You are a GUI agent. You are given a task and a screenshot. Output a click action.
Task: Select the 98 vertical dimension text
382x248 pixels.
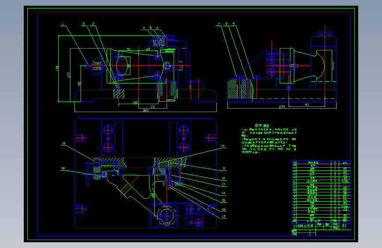click(x=79, y=84)
